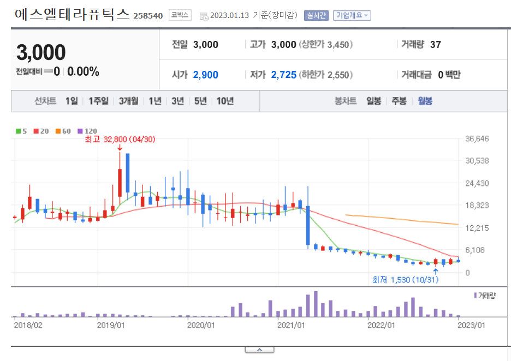The height and width of the screenshot is (361, 511).
Task: Click the green 5 moving average legend
Action: click(21, 131)
